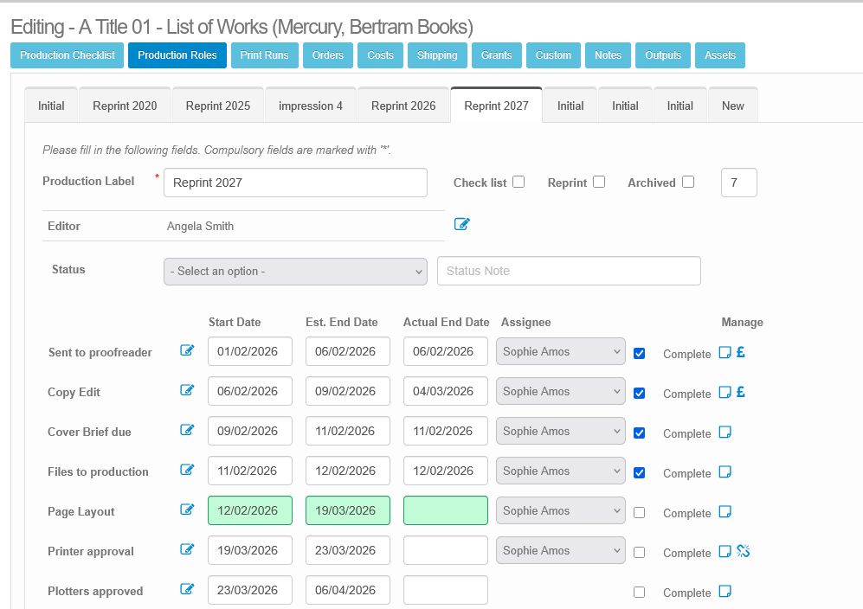Click edit icon for Sent to proofreader
This screenshot has width=863, height=609.
tap(187, 350)
